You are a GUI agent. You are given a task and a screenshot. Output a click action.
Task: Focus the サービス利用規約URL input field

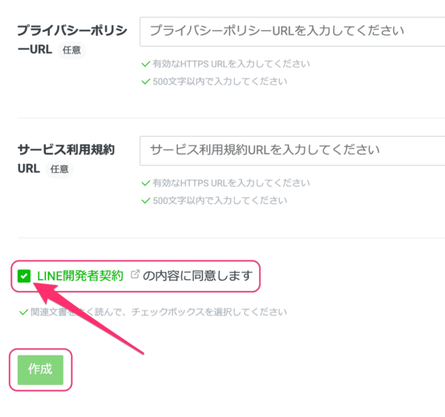click(x=292, y=151)
